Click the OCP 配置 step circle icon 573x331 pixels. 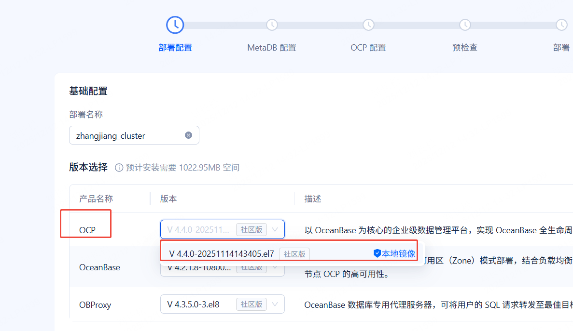(368, 25)
